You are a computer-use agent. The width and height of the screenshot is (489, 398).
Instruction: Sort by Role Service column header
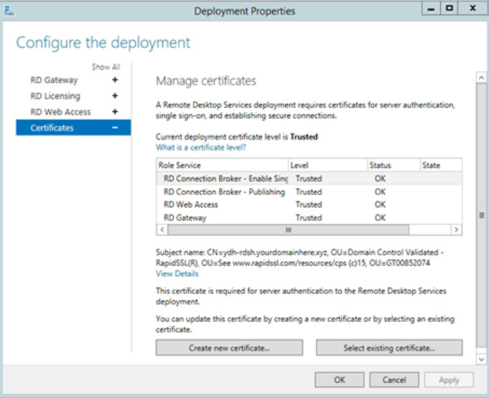tap(222, 165)
